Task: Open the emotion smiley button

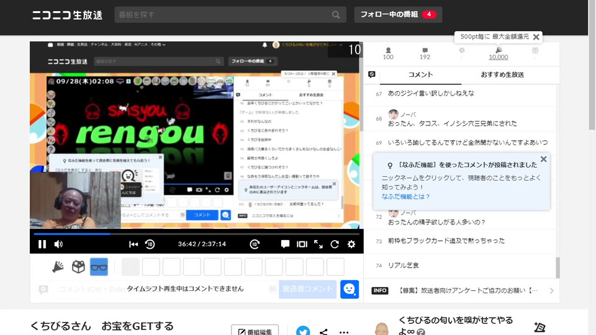Action: tap(350, 290)
